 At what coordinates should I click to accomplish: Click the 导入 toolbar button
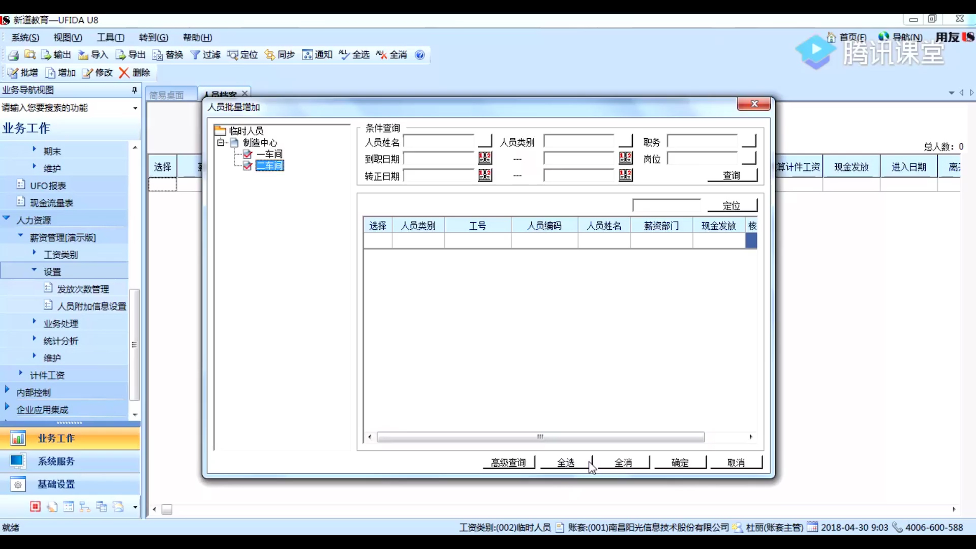(93, 55)
